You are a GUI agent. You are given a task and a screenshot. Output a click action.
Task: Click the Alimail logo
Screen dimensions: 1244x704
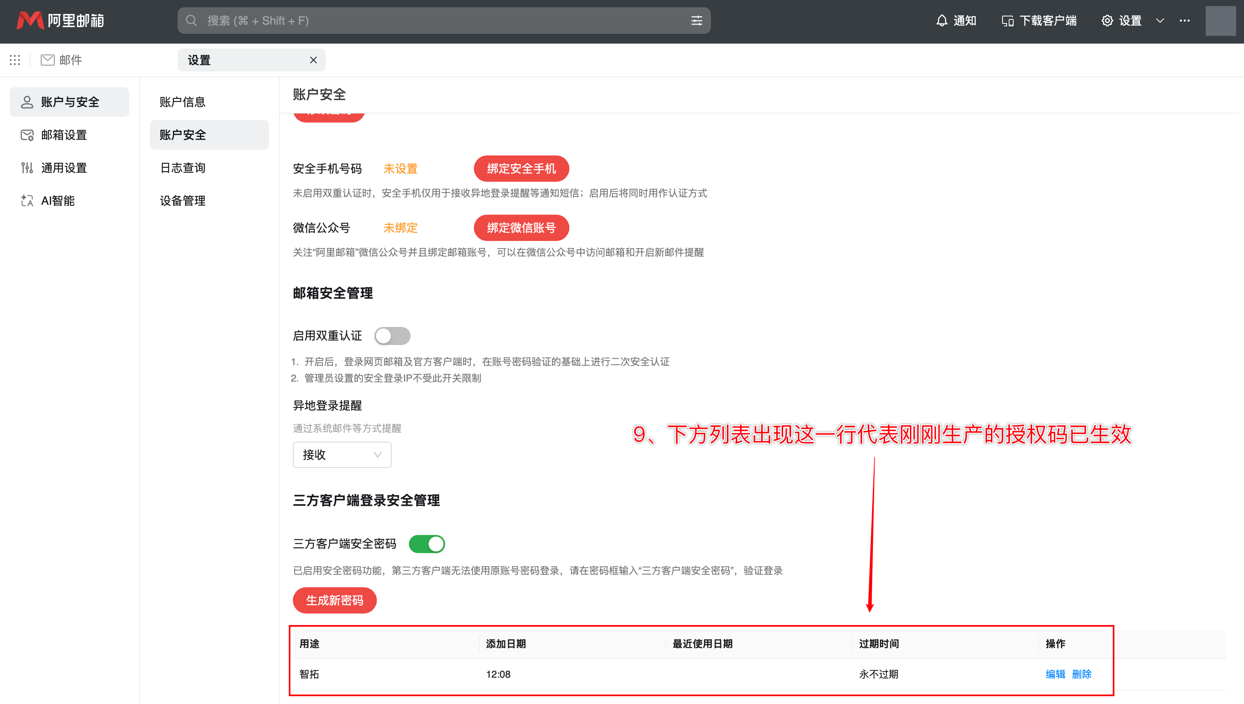tap(60, 20)
